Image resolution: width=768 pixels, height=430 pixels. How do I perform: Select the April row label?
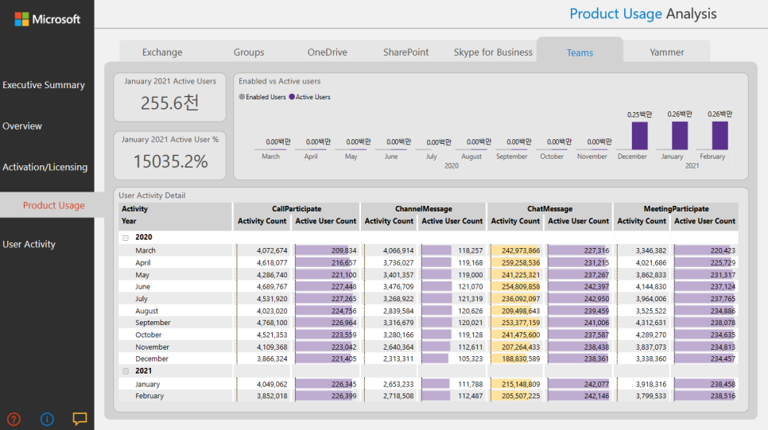(x=143, y=262)
